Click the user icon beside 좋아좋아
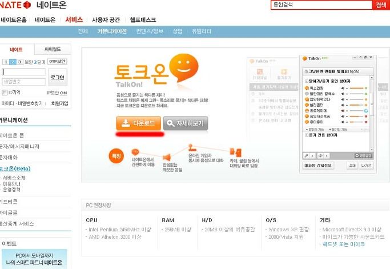390x269 pixels. point(307,122)
